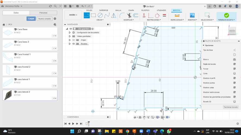
Task: Click Terminar boceto button in palette
Action: click(x=231, y=107)
